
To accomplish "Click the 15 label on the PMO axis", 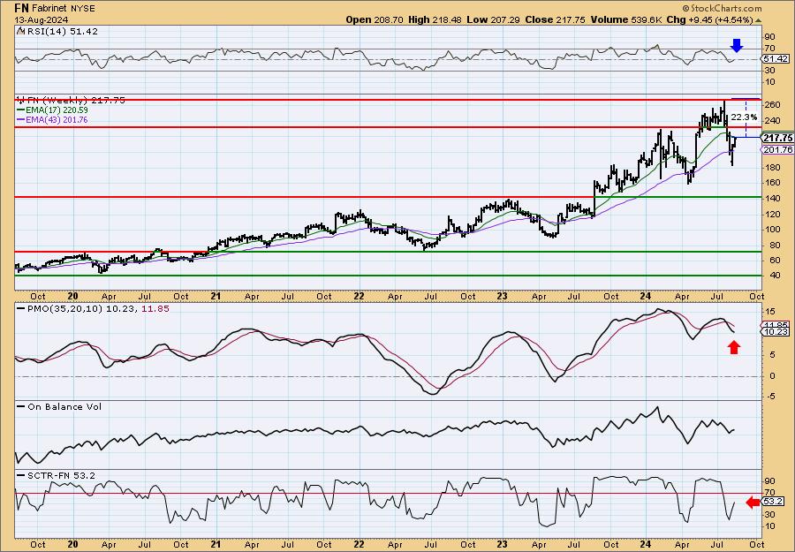I will pyautogui.click(x=770, y=311).
